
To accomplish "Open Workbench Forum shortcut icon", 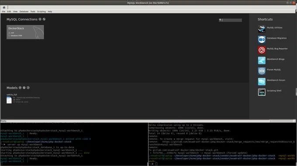I will tap(262, 82).
